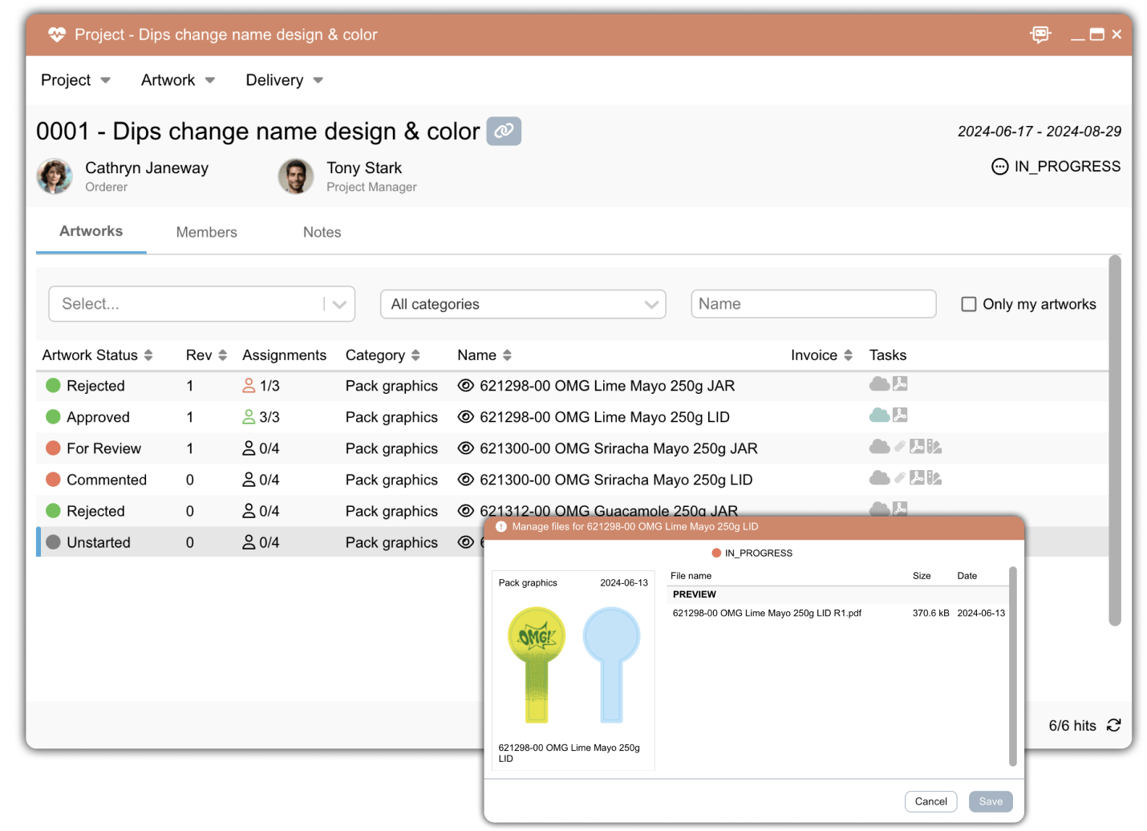
Task: Click the Save button in the dialog
Action: pyautogui.click(x=991, y=801)
